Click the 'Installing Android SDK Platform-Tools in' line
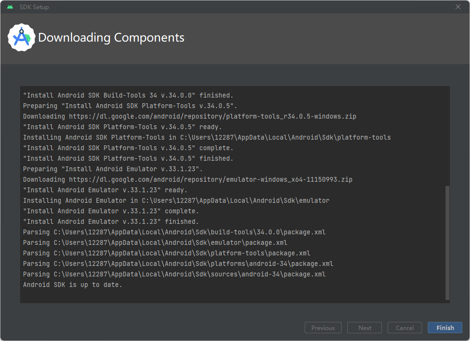This screenshot has width=470, height=341. point(207,137)
